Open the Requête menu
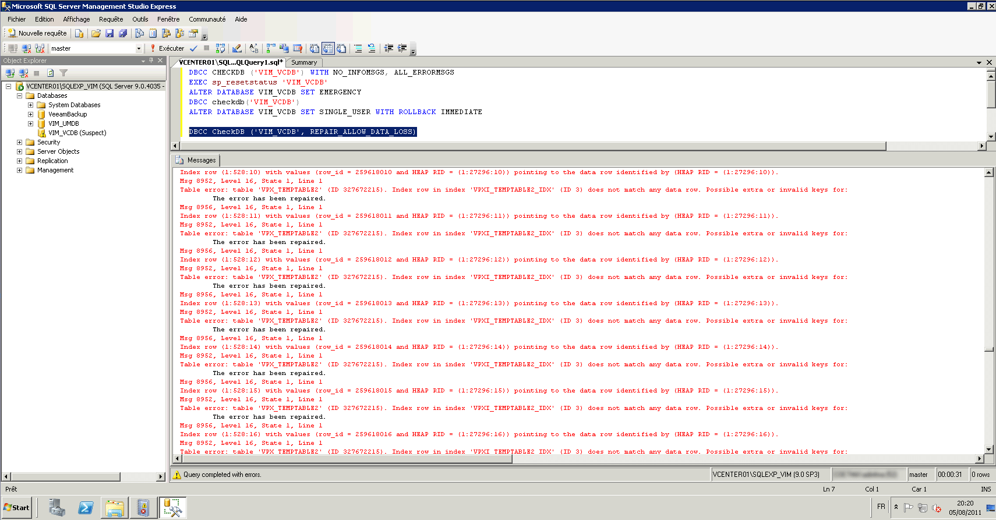Screen dimensions: 996x520 (x=111, y=19)
